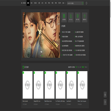Click the lower floating button at bottom right
111x111 pixels.
105,102
